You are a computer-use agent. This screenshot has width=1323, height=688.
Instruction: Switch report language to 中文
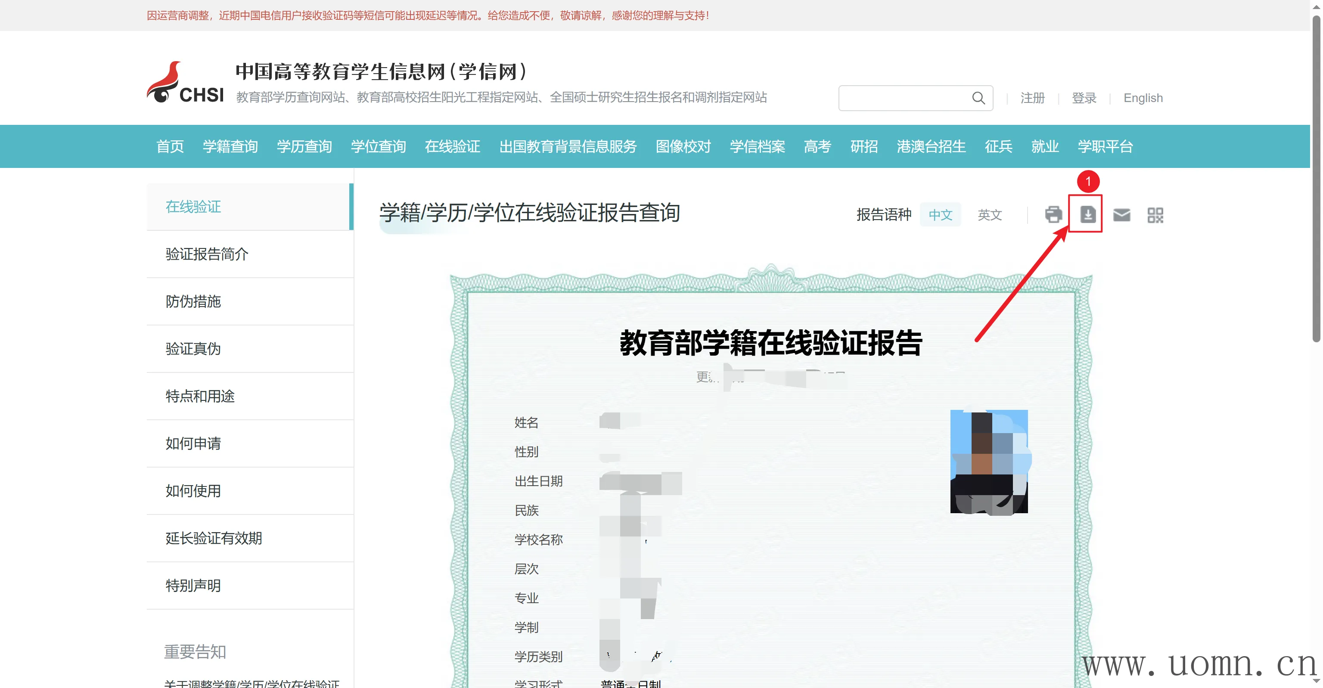tap(941, 214)
